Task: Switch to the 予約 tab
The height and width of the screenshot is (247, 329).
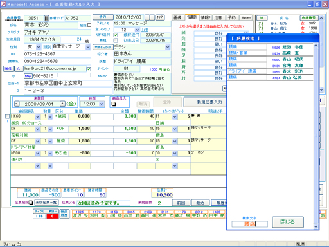Action: [x=232, y=17]
